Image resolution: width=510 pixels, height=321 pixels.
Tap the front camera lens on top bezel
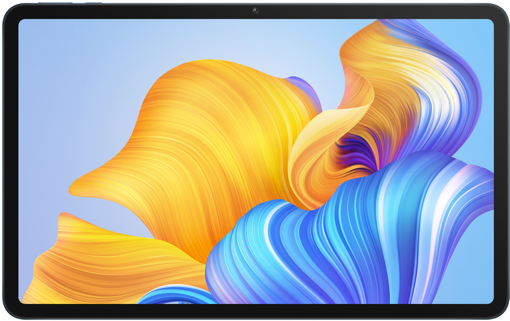[255, 10]
